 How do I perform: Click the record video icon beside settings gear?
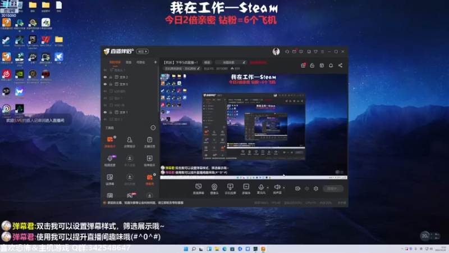(298, 188)
